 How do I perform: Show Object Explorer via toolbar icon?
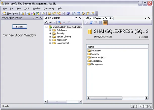click(x=83, y=13)
